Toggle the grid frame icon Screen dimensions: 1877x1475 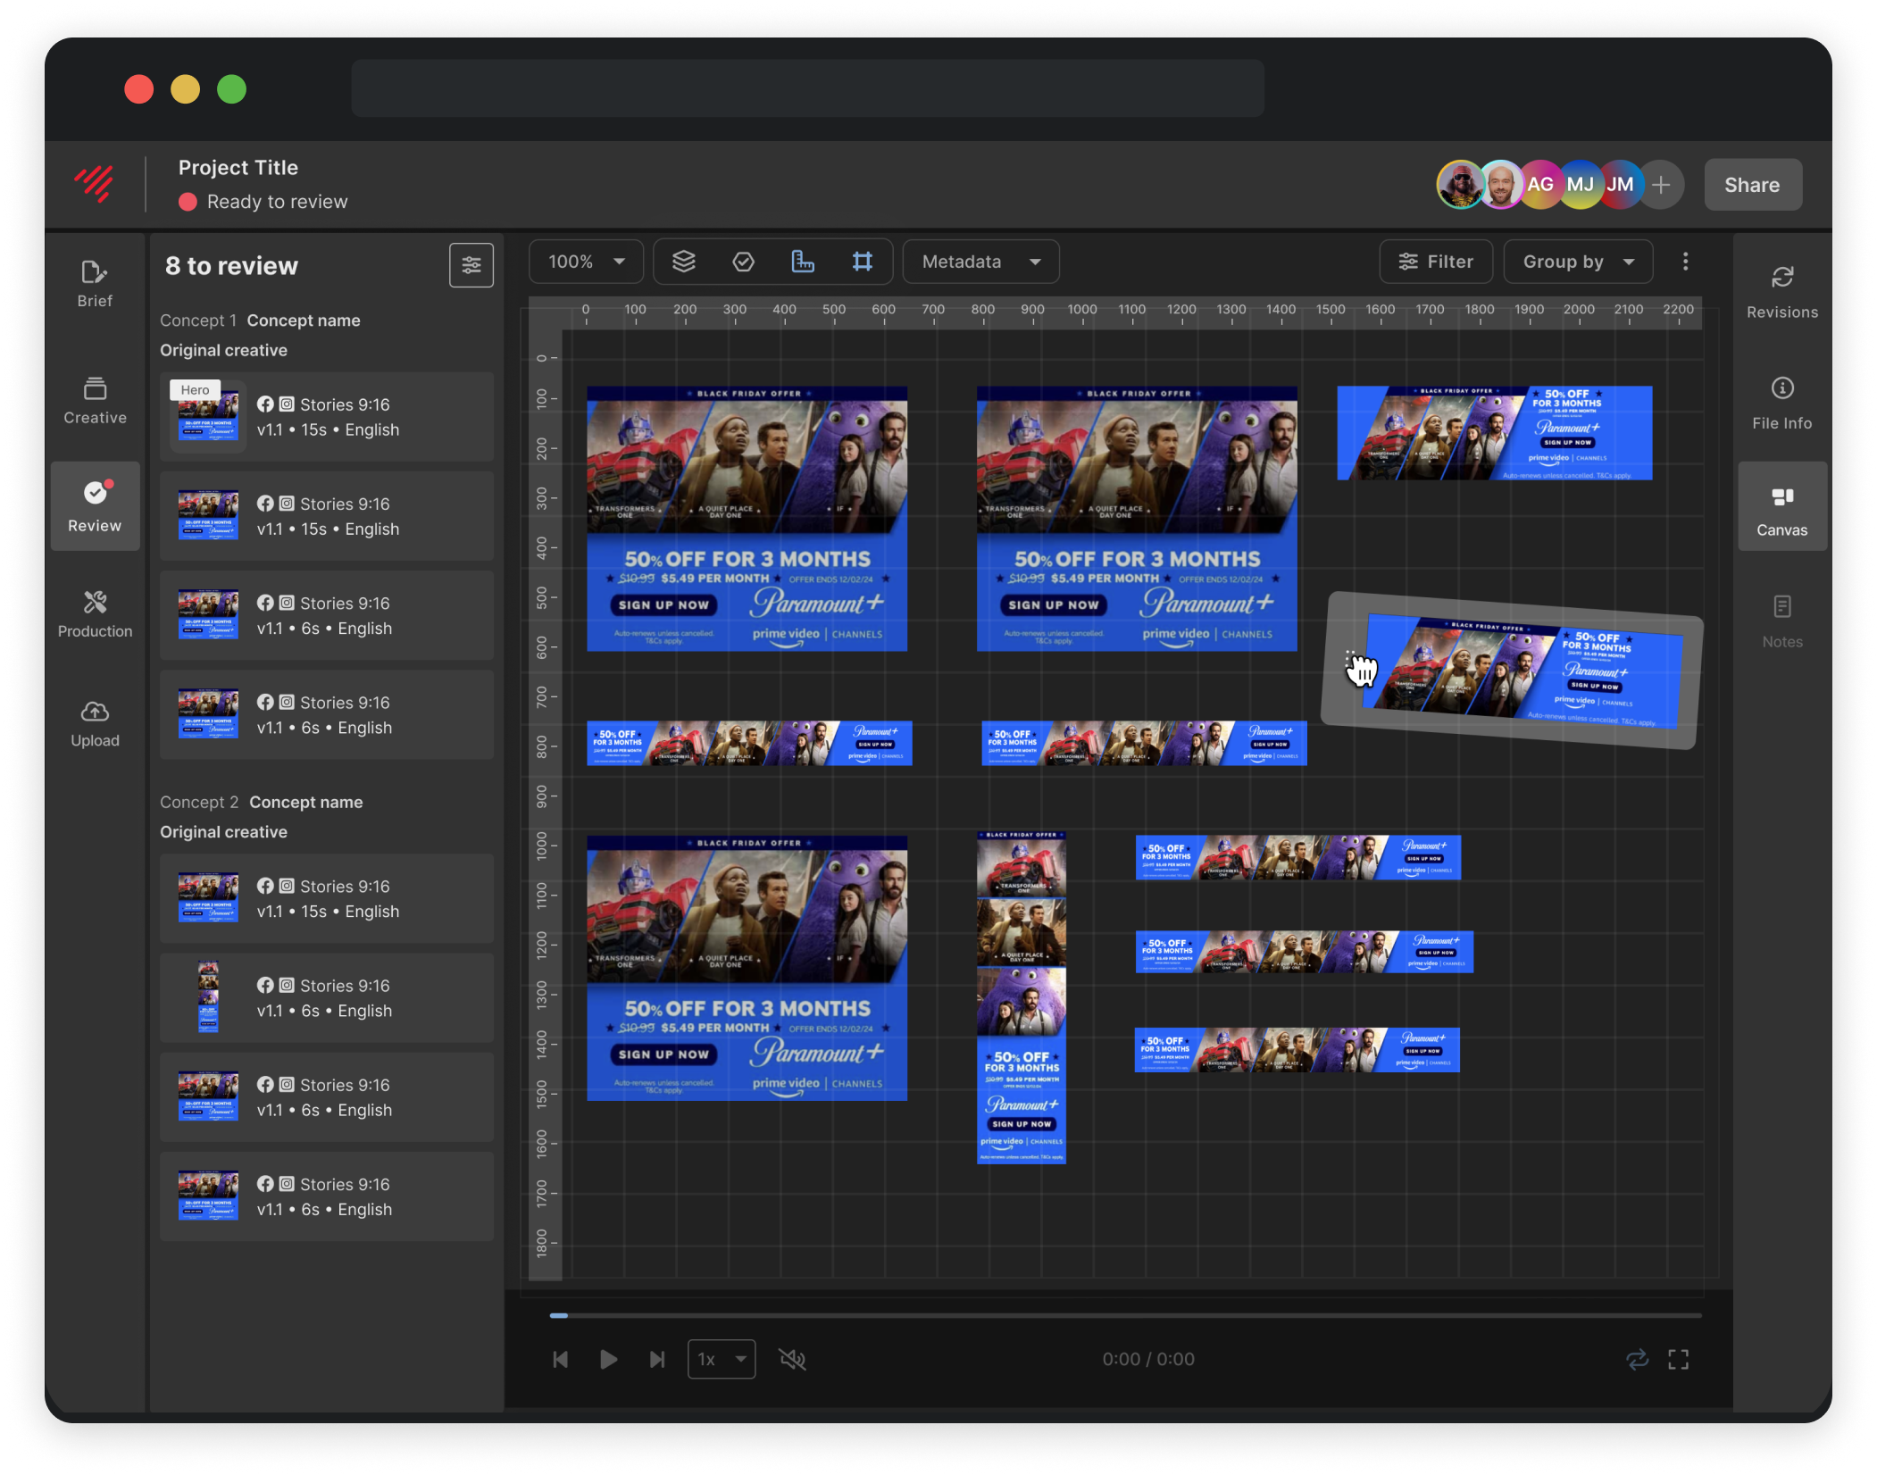pos(862,262)
